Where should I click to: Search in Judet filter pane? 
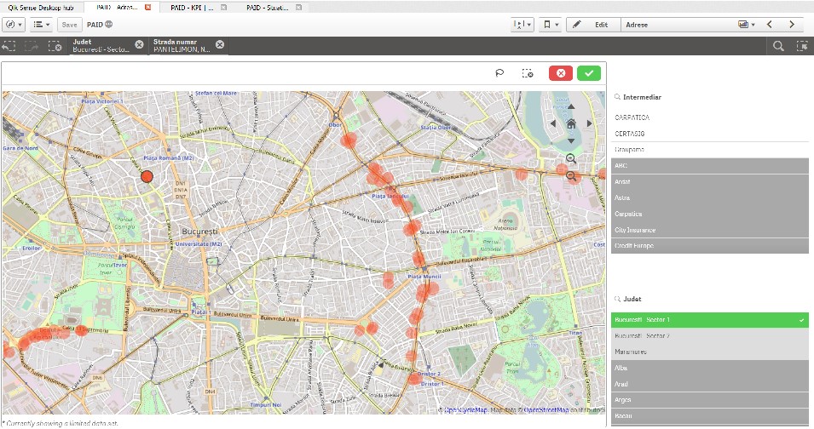click(617, 299)
